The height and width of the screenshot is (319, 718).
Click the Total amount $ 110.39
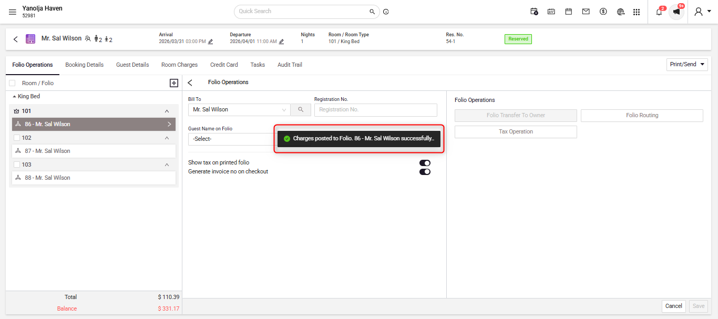pyautogui.click(x=169, y=297)
